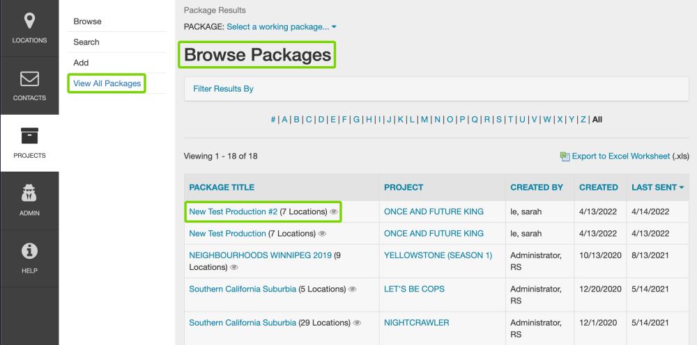
Task: Sort by Last Sent column arrow
Action: click(x=681, y=187)
